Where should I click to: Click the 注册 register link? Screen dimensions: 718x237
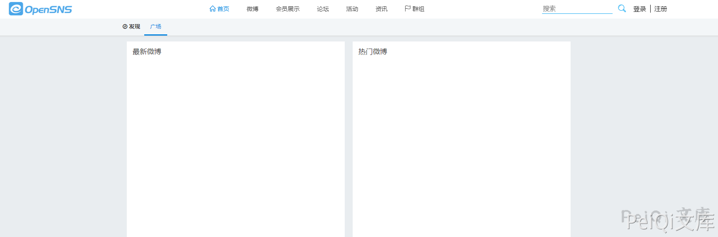pos(661,9)
